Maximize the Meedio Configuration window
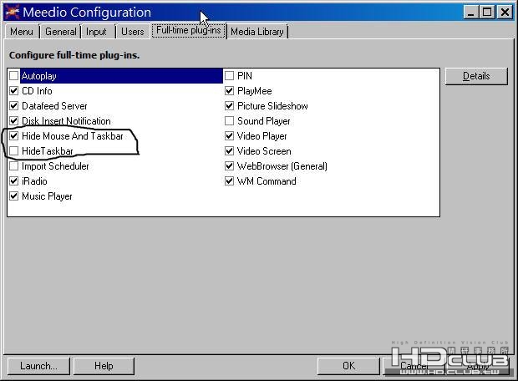 coord(487,13)
